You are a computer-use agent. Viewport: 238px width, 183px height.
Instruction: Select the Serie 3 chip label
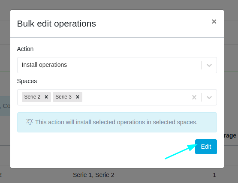coord(63,97)
